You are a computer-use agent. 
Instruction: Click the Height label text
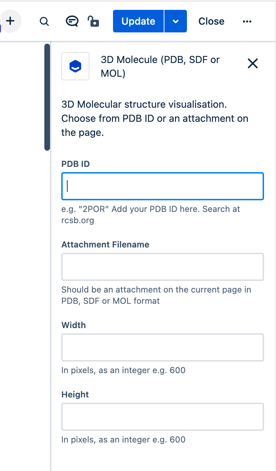click(75, 395)
